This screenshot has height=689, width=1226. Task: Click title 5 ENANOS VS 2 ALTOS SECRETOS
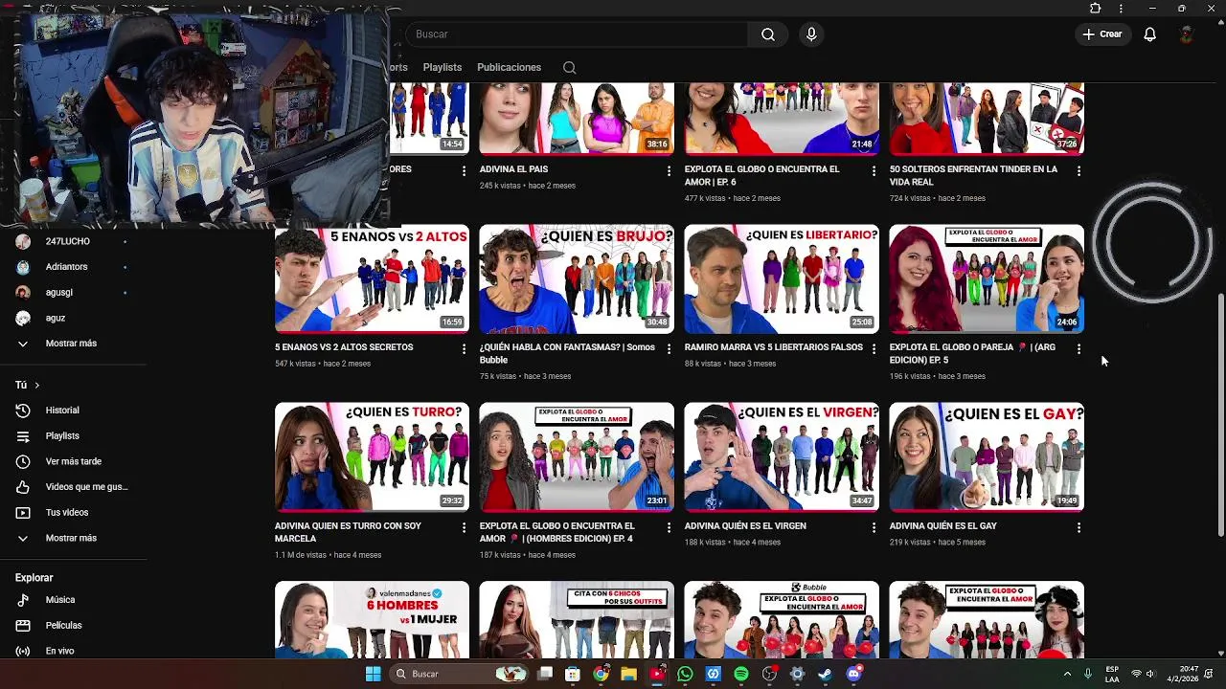point(344,347)
